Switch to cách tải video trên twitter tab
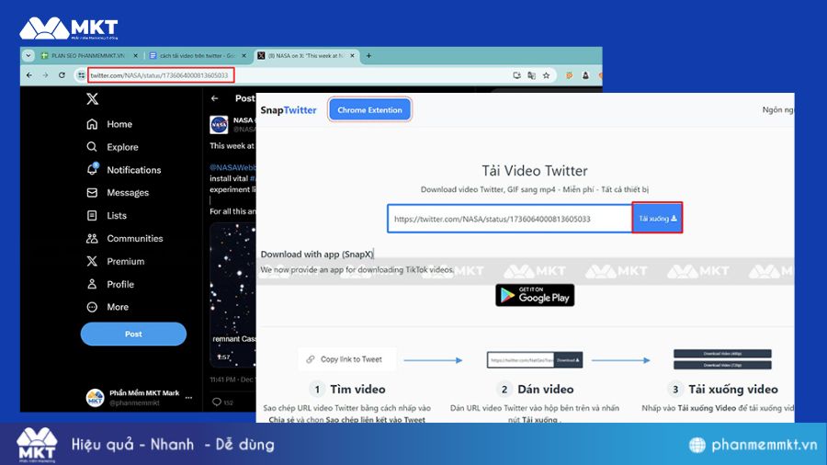 [x=198, y=55]
